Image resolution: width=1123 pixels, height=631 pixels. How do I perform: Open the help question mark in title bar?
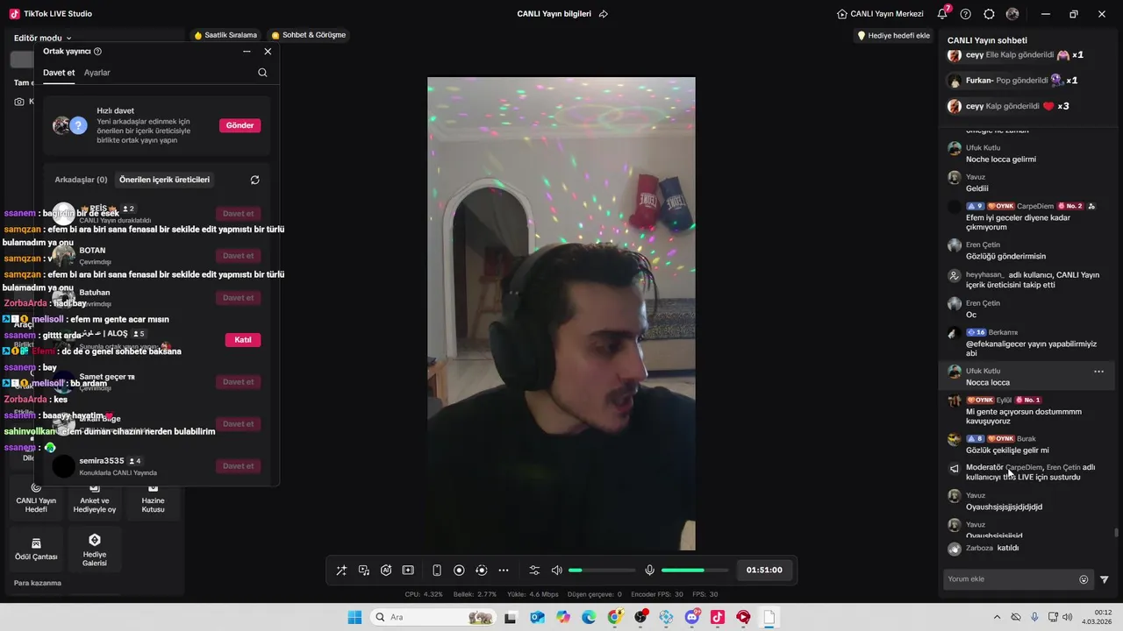966,14
